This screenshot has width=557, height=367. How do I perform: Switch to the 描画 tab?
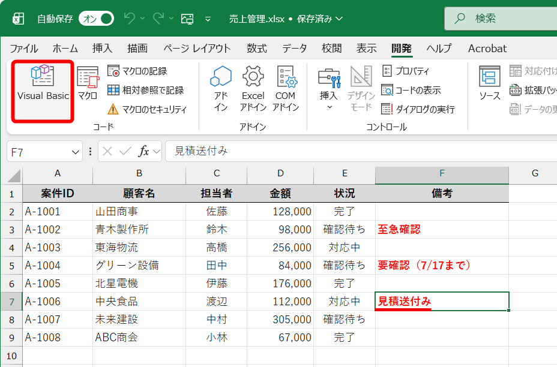pyautogui.click(x=137, y=48)
